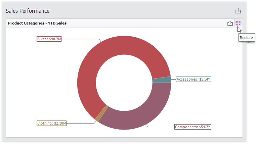Click the Restore tooltip box
Screen dimensions: 257x144
(246, 38)
